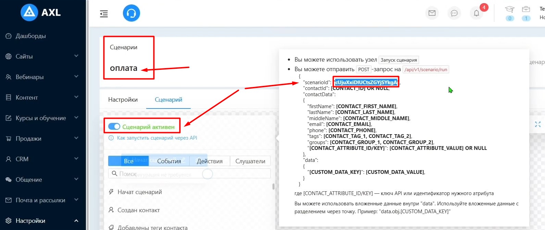545x230 pixels.
Task: Expand the Вебинары sidebar section
Action: 43,77
